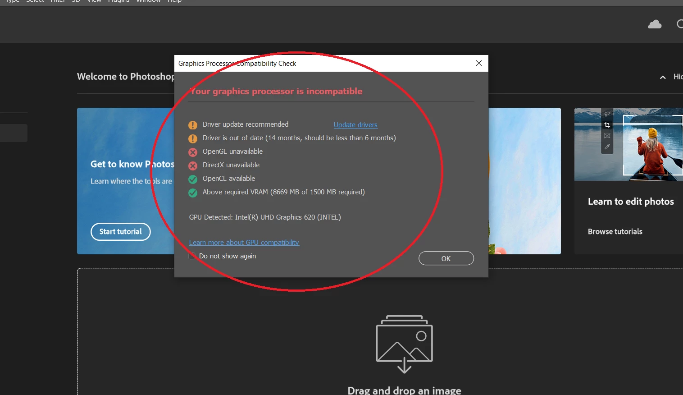Click the red error icon beside DirectX unavailable
Screen dimensions: 683x395
point(193,165)
